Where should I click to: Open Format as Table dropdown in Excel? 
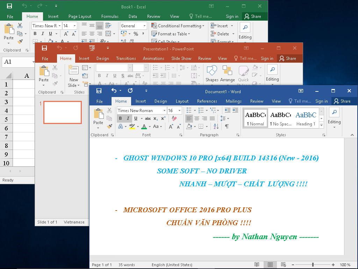[x=171, y=34]
